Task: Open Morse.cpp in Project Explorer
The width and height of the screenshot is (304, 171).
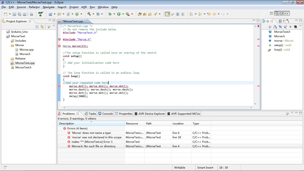Action: point(26,50)
